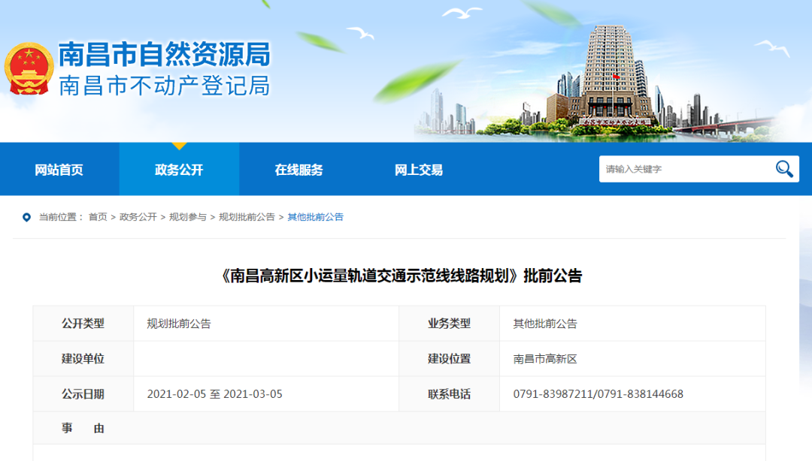
Task: Select the 网站首页 navigation menu
Action: click(x=59, y=169)
